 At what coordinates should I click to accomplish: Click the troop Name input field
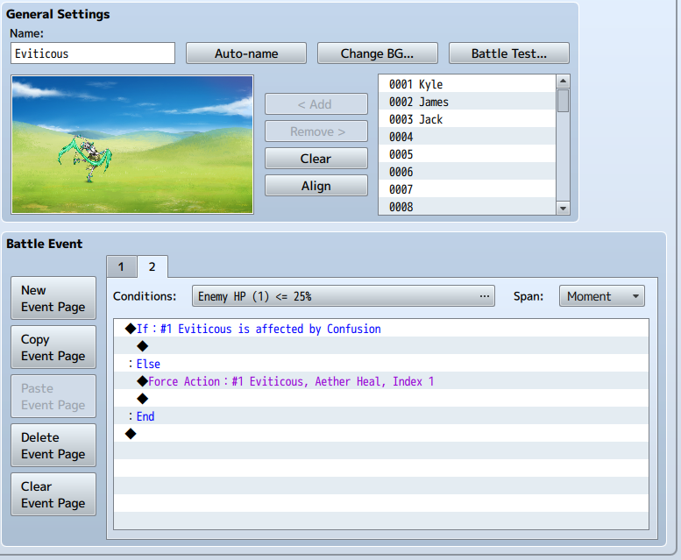click(x=93, y=53)
